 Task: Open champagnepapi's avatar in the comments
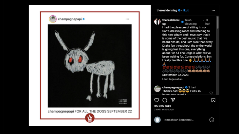[157, 89]
